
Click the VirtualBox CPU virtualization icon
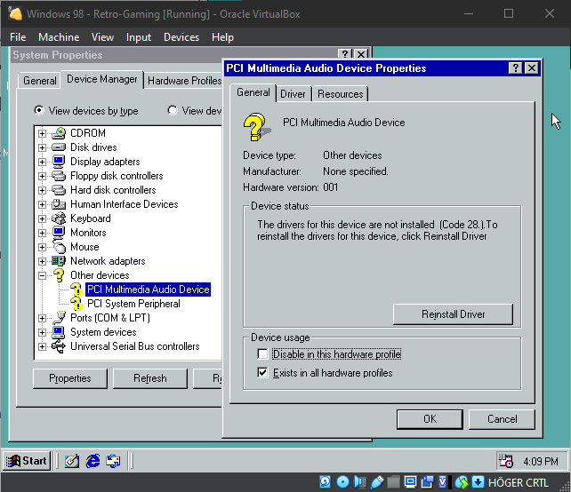(443, 482)
